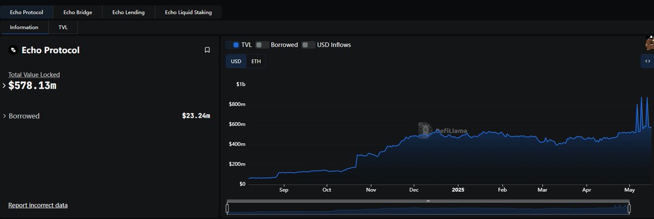Switch chart denomination to ETH
This screenshot has height=219, width=654.
click(x=256, y=61)
